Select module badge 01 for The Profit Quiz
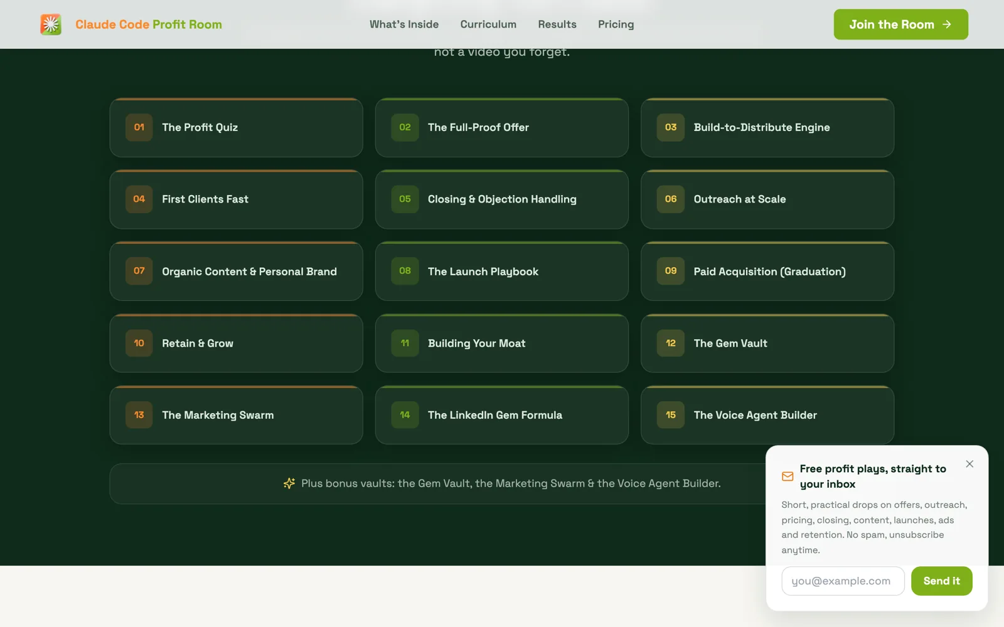The height and width of the screenshot is (627, 1004). tap(139, 127)
